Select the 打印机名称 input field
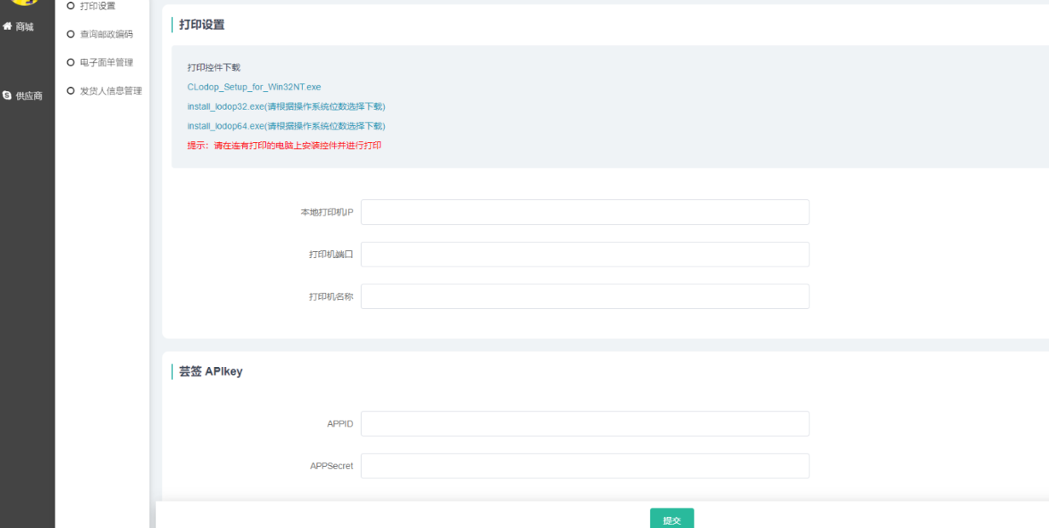 point(584,296)
